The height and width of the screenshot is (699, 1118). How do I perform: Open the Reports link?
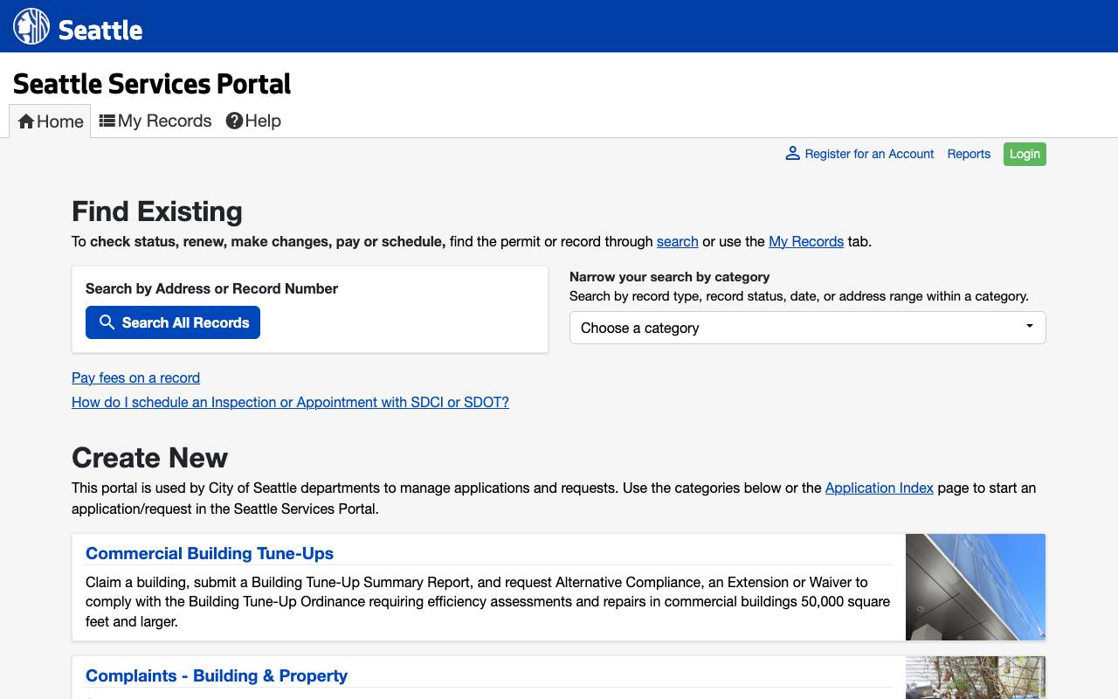(969, 154)
